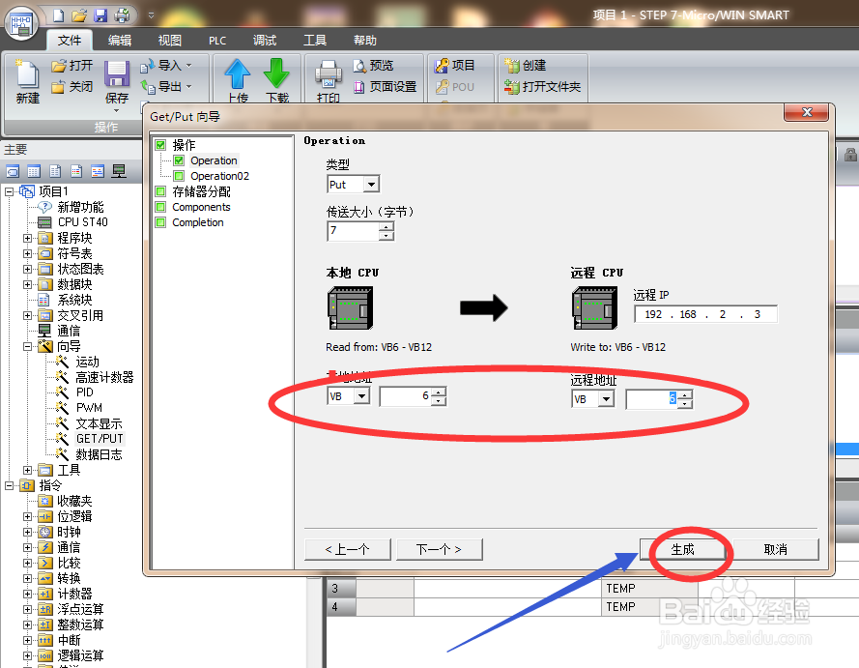
Task: Switch to the 编辑 (Edit) ribbon tab
Action: tap(120, 41)
